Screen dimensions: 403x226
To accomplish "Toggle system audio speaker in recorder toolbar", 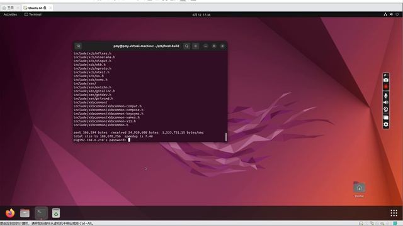I will 386,102.
